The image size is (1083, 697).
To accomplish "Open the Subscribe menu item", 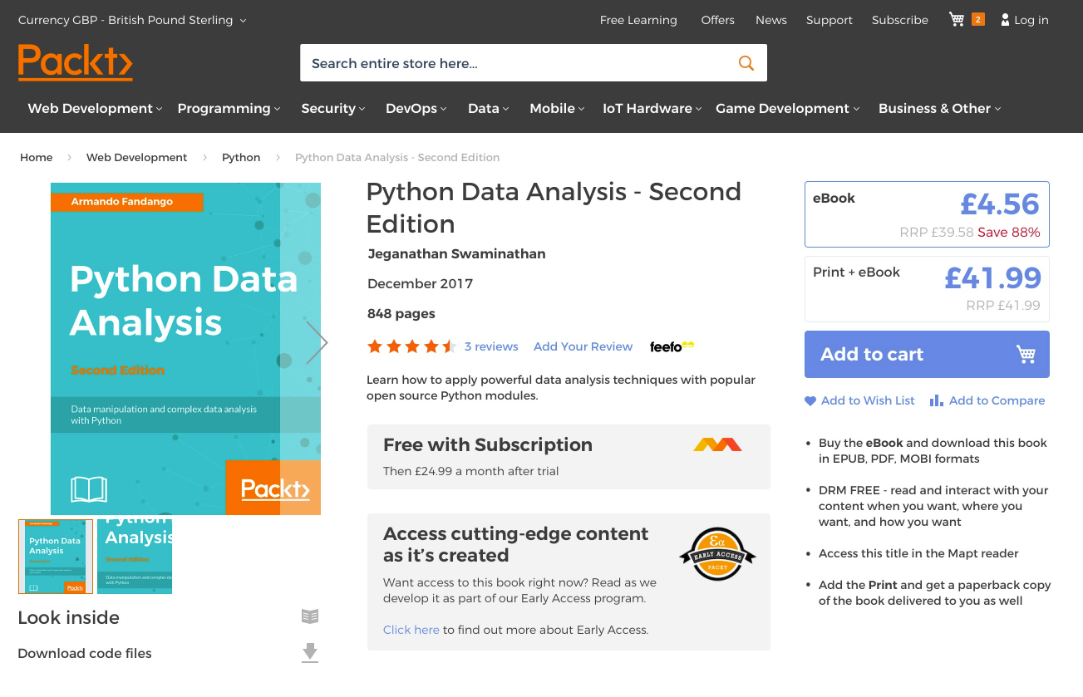I will coord(899,20).
